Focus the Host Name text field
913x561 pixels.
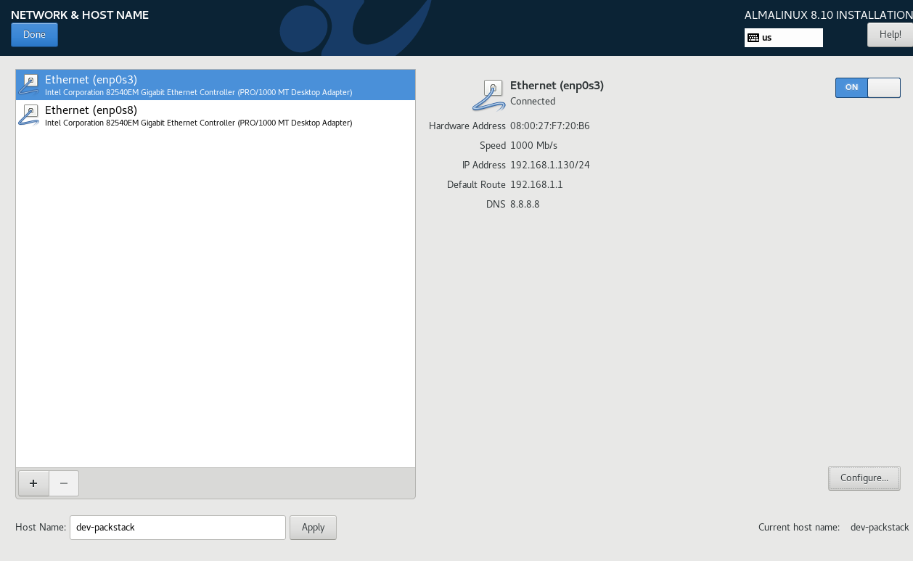click(x=177, y=528)
